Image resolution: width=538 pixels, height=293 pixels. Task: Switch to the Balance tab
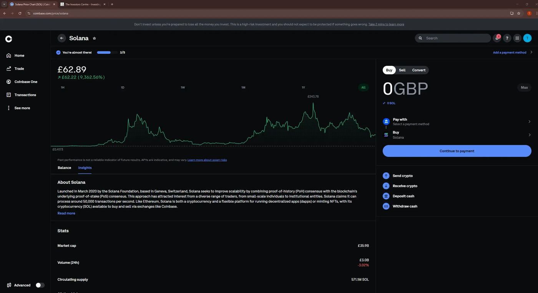point(64,168)
